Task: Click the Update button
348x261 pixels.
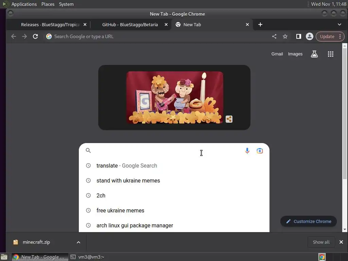Action: tap(327, 36)
